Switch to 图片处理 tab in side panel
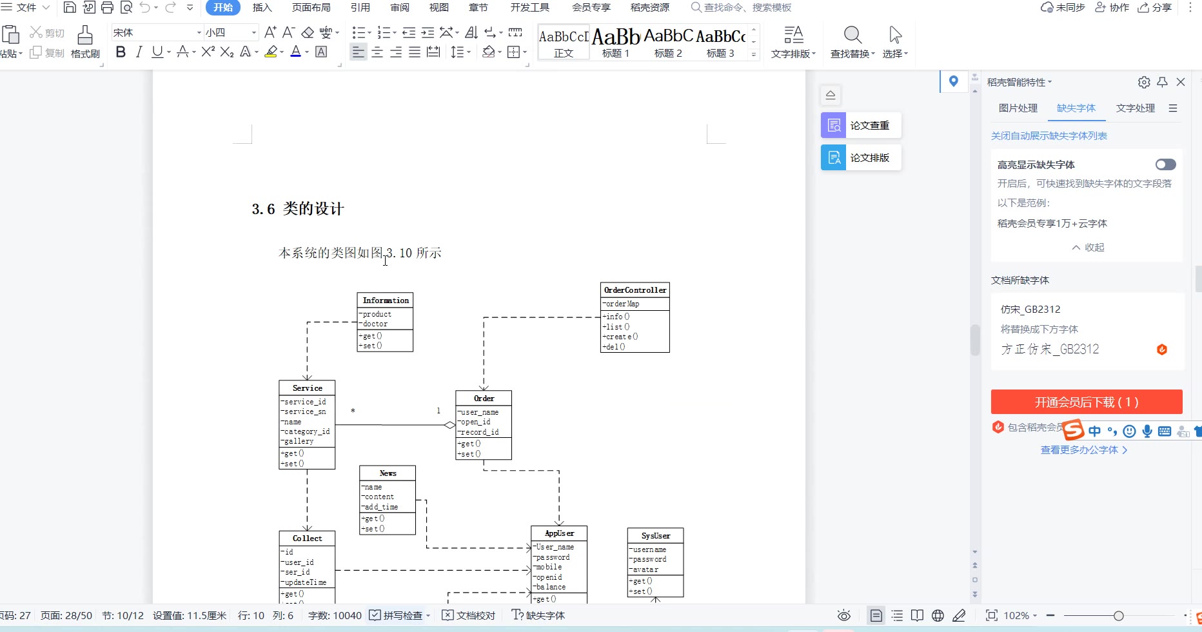The width and height of the screenshot is (1202, 632). coord(1018,108)
